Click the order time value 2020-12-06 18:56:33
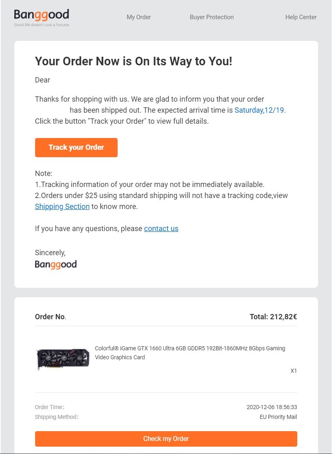Image resolution: width=332 pixels, height=454 pixels. click(x=272, y=407)
